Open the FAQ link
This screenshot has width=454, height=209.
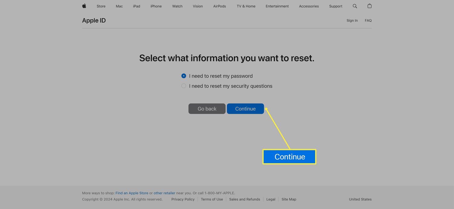click(368, 21)
